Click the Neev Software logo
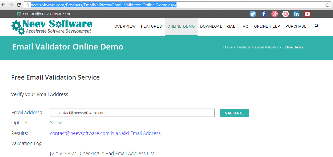This screenshot has height=157, width=333. [52, 27]
